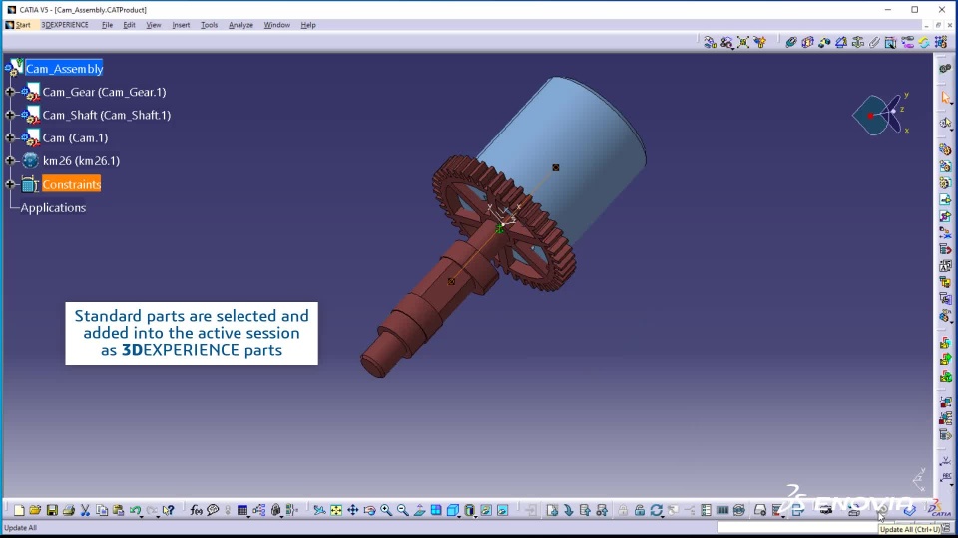Expand the km26 tree node
Image resolution: width=958 pixels, height=538 pixels.
[x=10, y=160]
